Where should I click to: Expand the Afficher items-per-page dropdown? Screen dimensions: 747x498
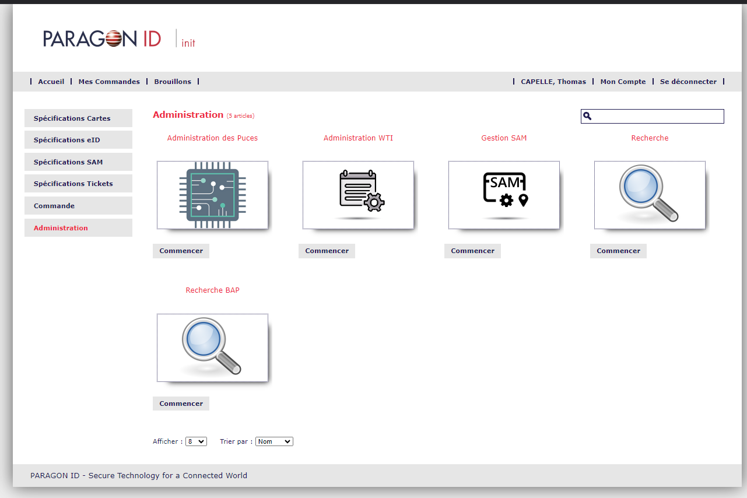tap(196, 441)
